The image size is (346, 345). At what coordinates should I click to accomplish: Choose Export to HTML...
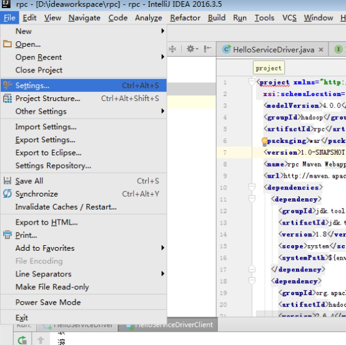pyautogui.click(x=84, y=222)
